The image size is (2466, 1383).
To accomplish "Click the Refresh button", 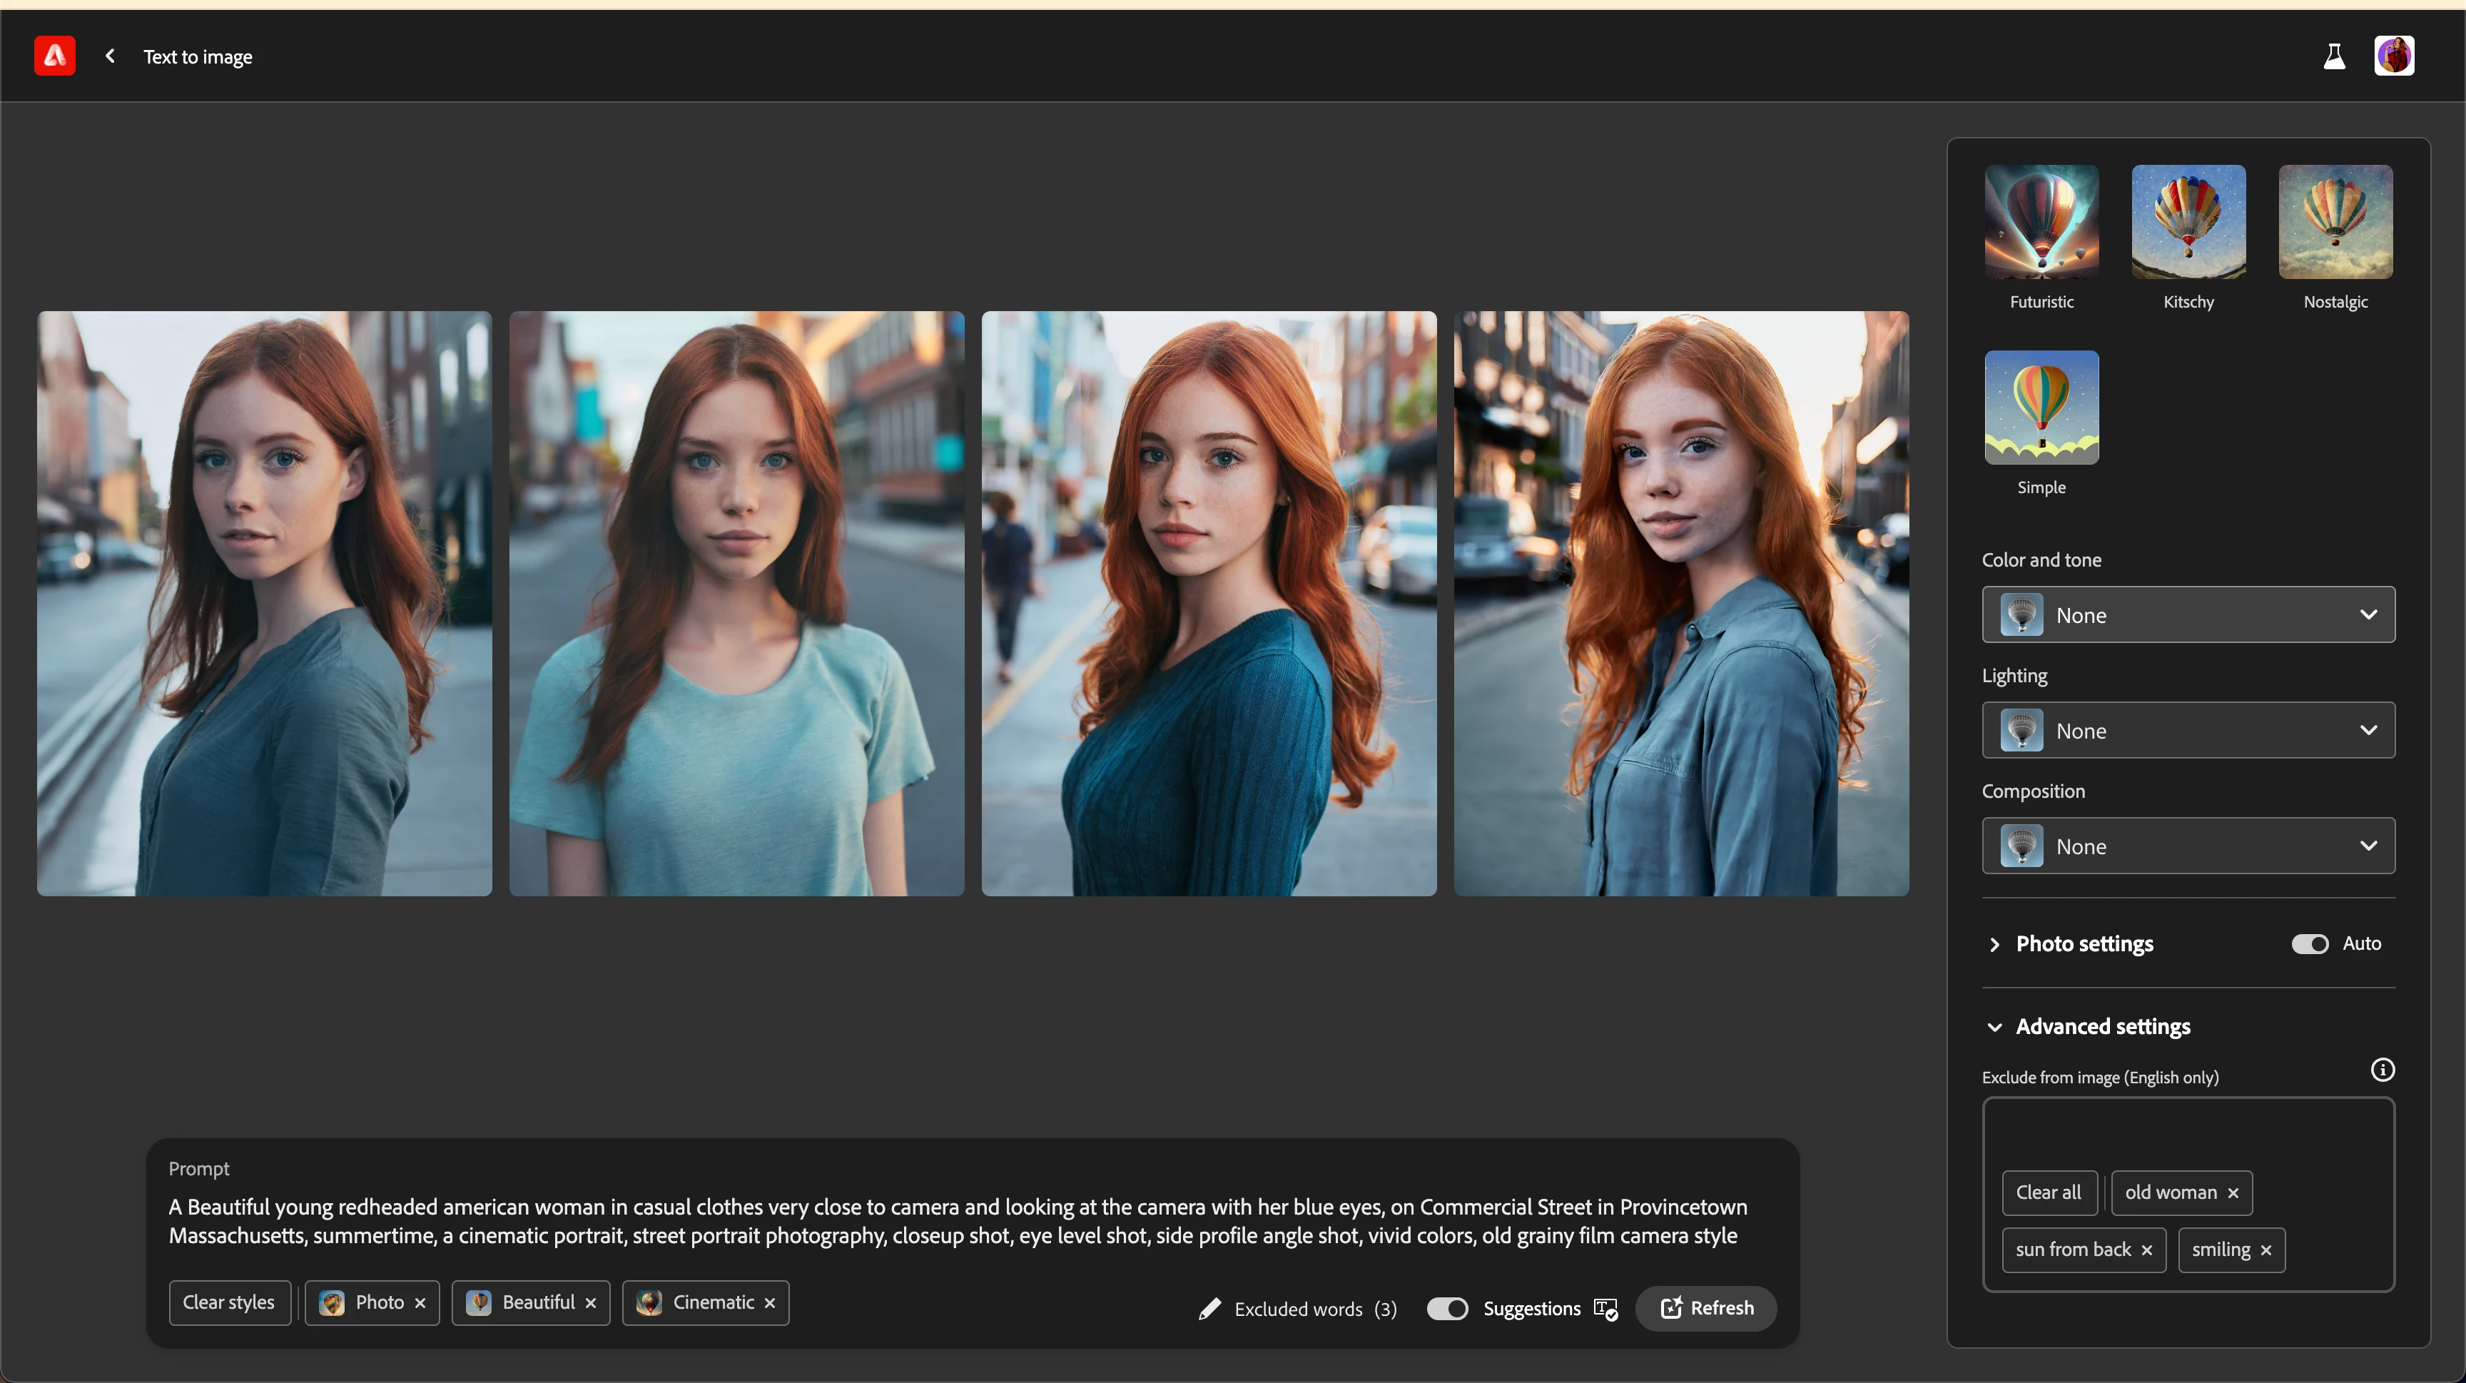I will (1706, 1308).
